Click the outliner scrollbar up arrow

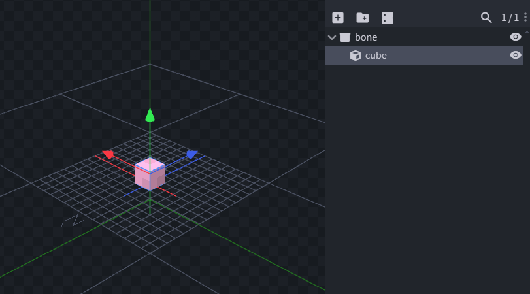(x=527, y=31)
